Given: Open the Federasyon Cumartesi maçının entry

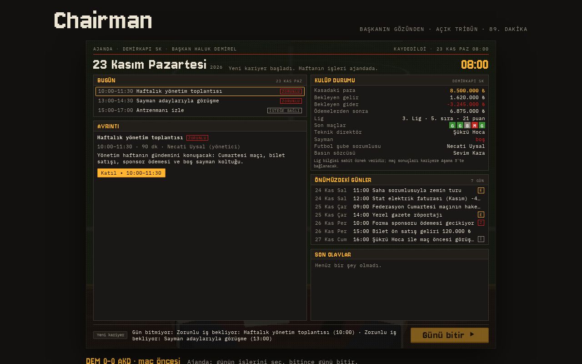Looking at the screenshot, I should 400,207.
